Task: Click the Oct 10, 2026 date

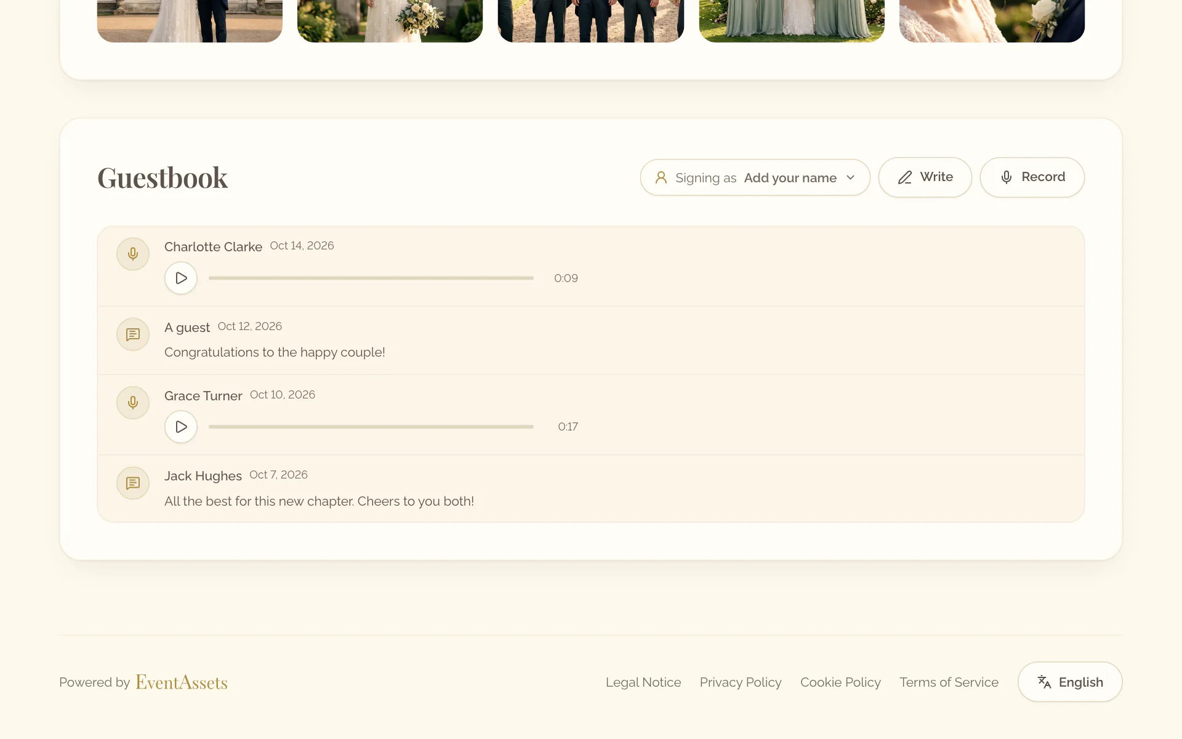Action: (x=282, y=395)
